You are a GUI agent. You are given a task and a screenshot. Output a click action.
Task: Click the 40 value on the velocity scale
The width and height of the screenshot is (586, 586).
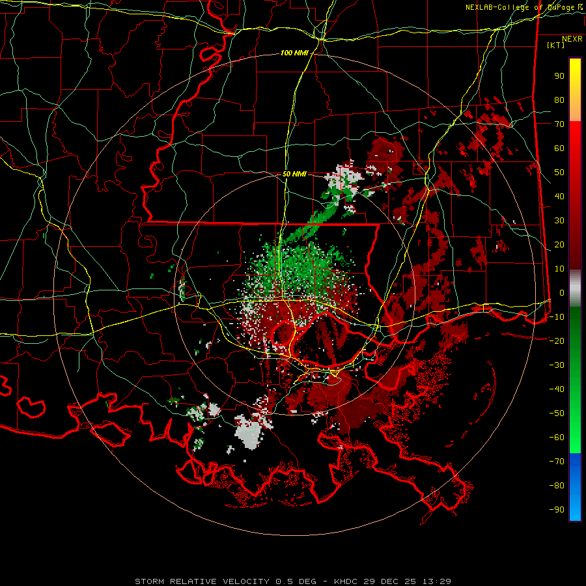coord(559,197)
